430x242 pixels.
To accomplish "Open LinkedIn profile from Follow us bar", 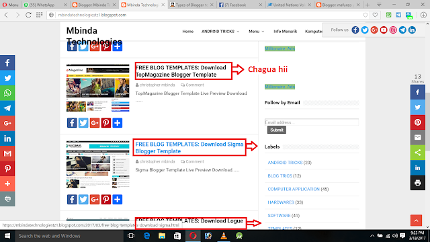I will pyautogui.click(x=412, y=30).
